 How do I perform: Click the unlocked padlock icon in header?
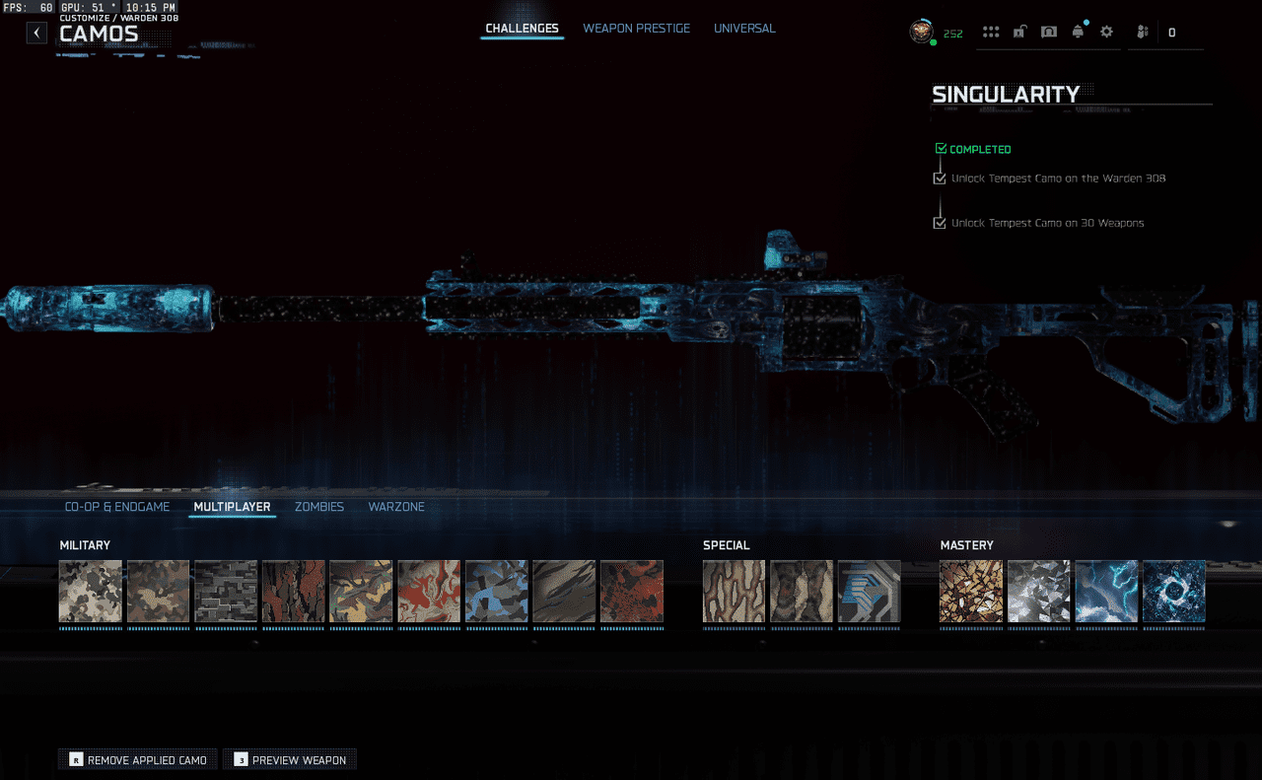click(x=1019, y=33)
